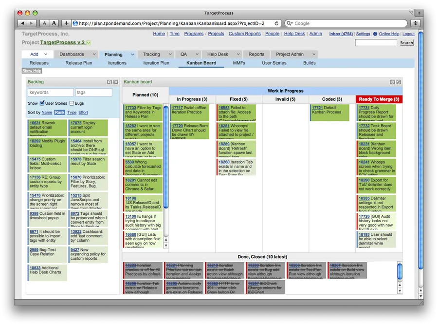438x325 pixels.
Task: Click the Online Help question mark icon
Action: pyautogui.click(x=375, y=34)
